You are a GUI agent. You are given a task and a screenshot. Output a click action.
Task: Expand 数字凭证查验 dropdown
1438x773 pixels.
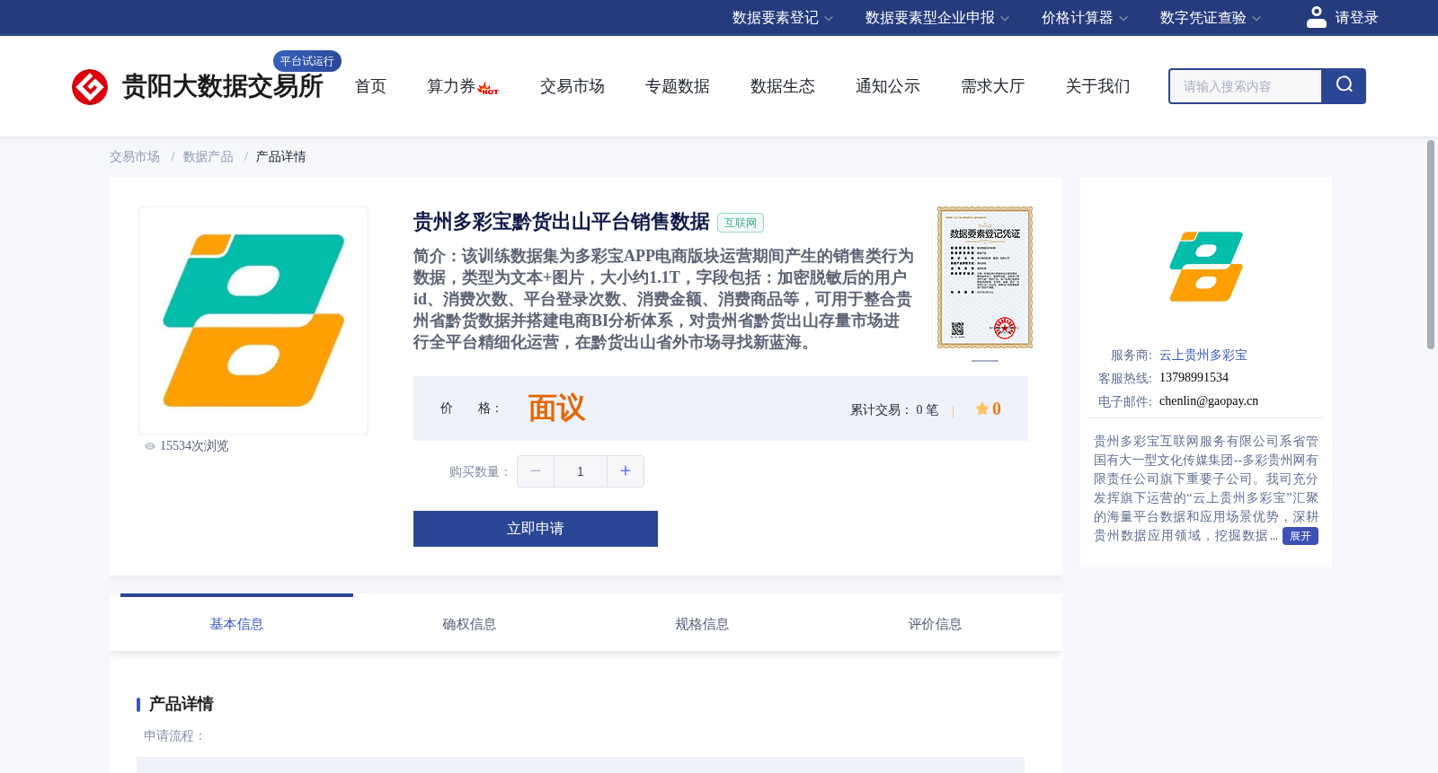pyautogui.click(x=1211, y=18)
